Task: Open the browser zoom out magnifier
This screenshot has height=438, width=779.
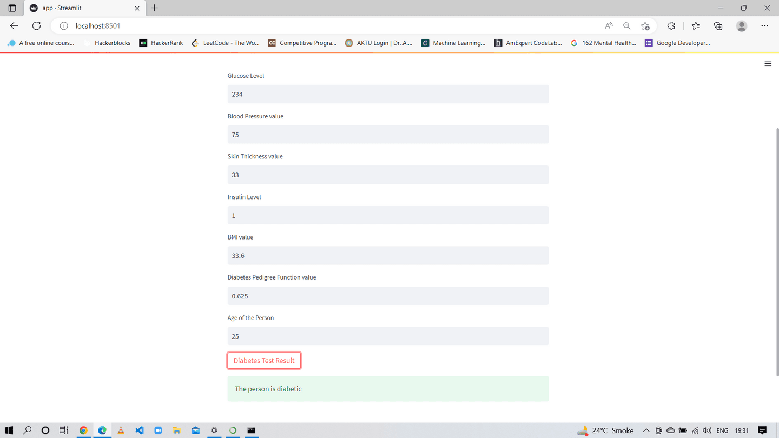Action: 626,26
